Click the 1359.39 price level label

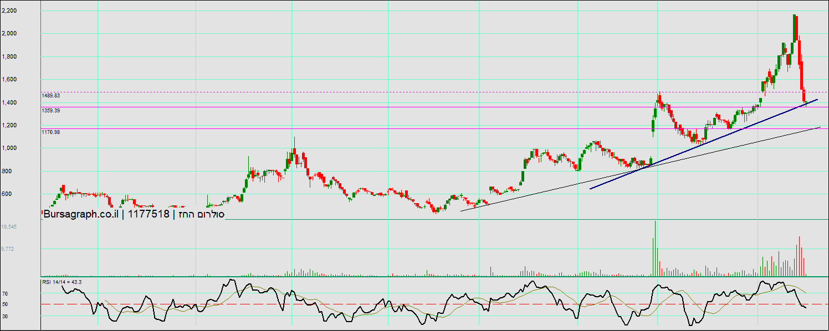pos(51,111)
